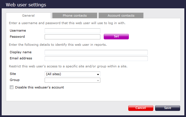Click the Group label text
This screenshot has width=186, height=117.
point(14,80)
